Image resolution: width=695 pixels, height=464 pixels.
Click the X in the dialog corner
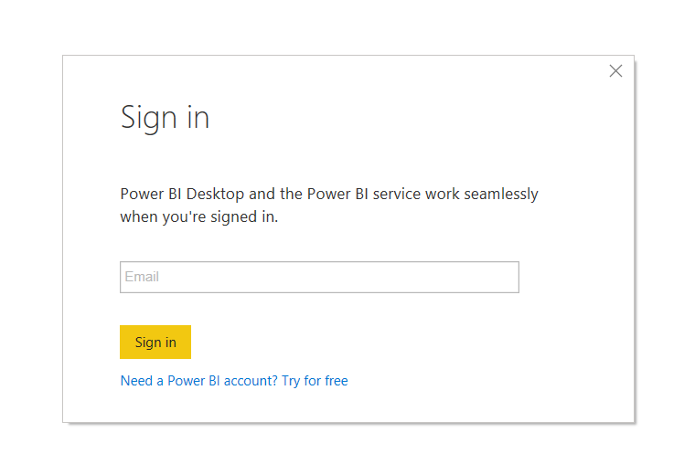click(615, 71)
